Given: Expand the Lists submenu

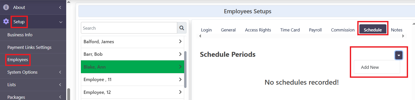Looking at the screenshot, I should pos(60,85).
